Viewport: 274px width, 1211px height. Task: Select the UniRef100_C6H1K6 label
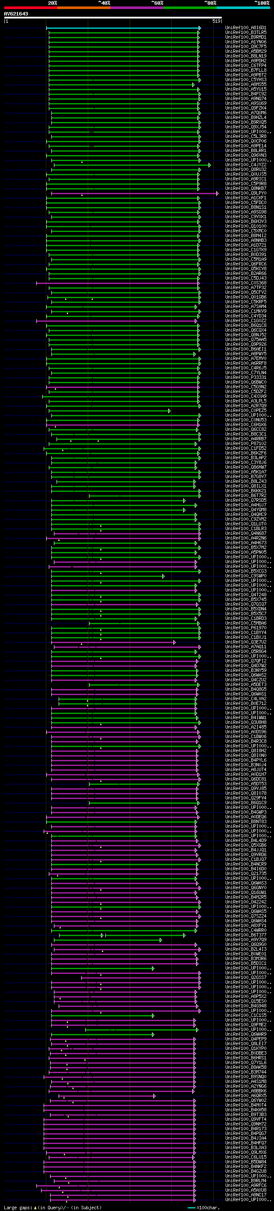point(245,424)
